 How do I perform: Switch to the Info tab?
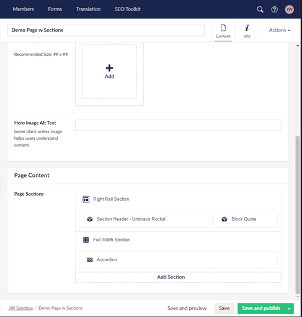coord(247,31)
